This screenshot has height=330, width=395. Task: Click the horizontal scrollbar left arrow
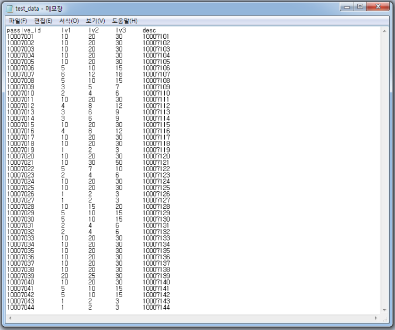point(10,318)
